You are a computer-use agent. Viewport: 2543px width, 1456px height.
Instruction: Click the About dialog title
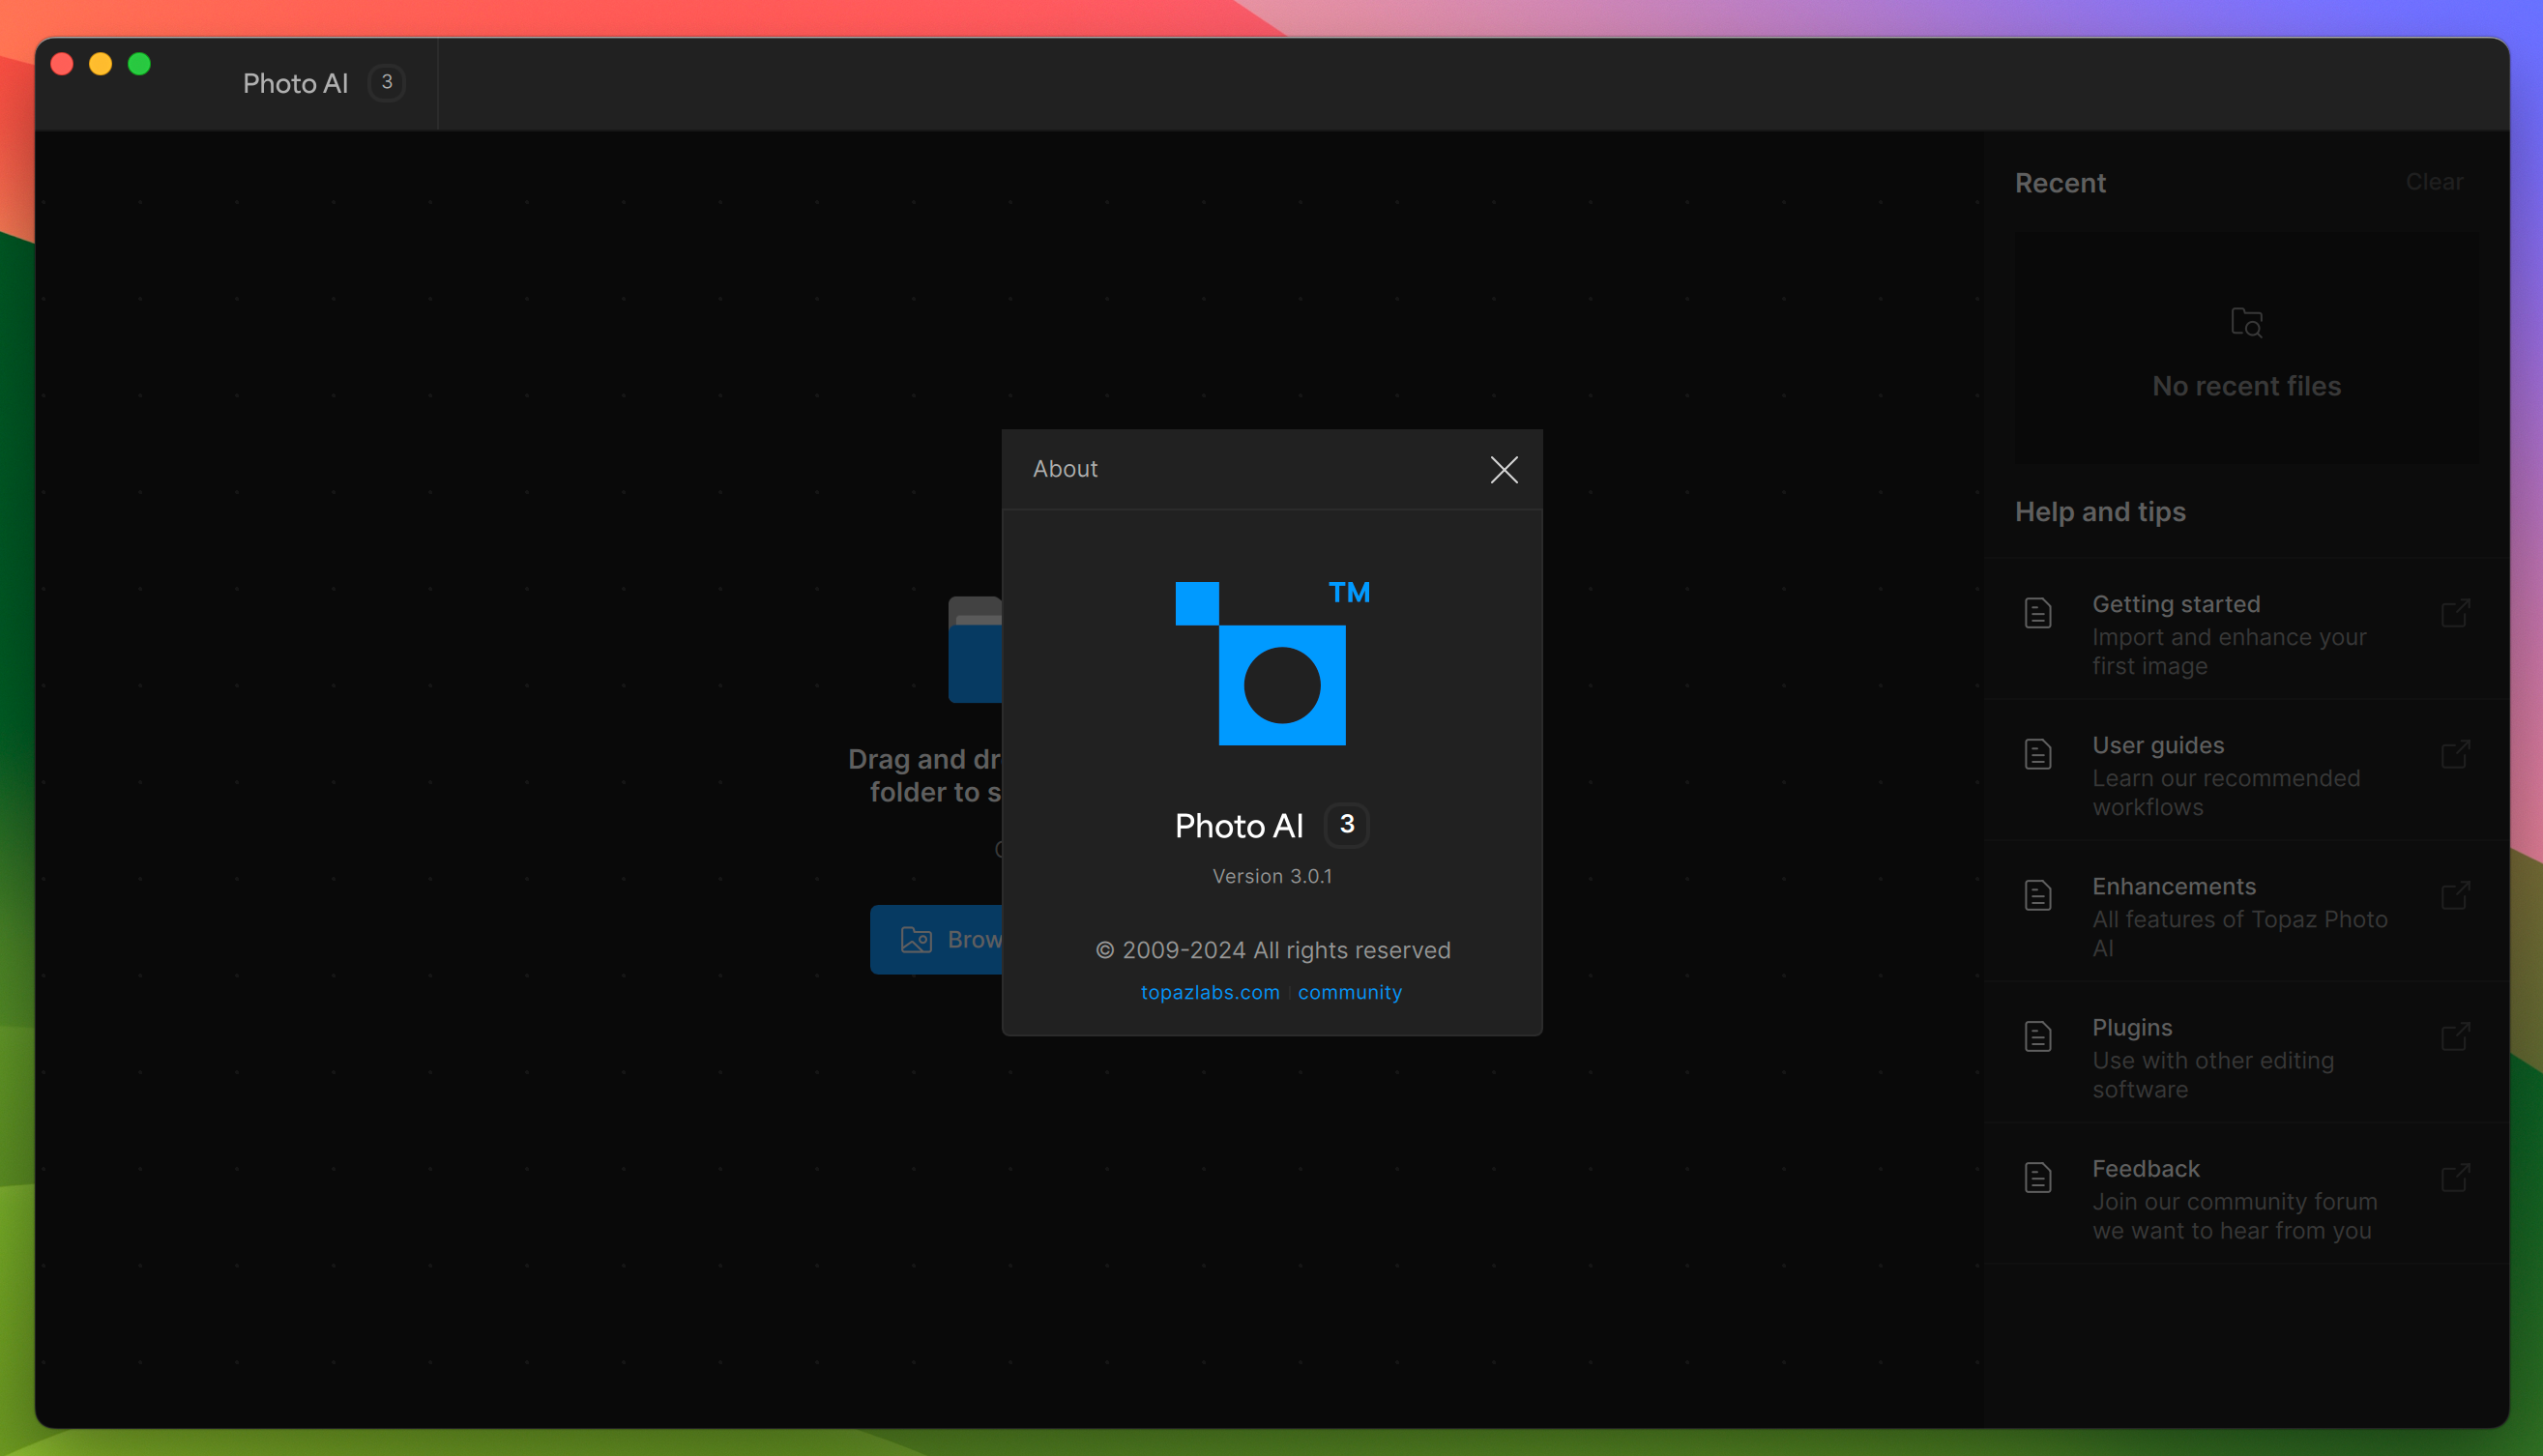tap(1065, 469)
